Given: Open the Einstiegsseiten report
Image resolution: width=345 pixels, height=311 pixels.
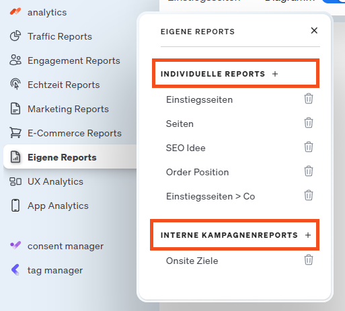Looking at the screenshot, I should (199, 99).
